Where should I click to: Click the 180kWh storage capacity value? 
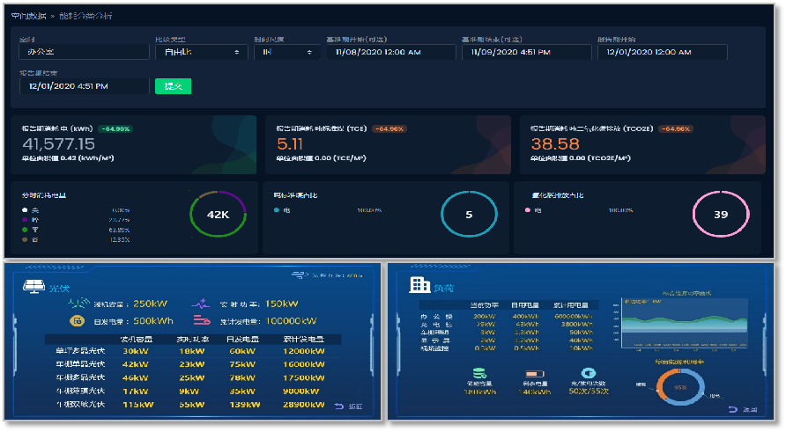[x=480, y=392]
